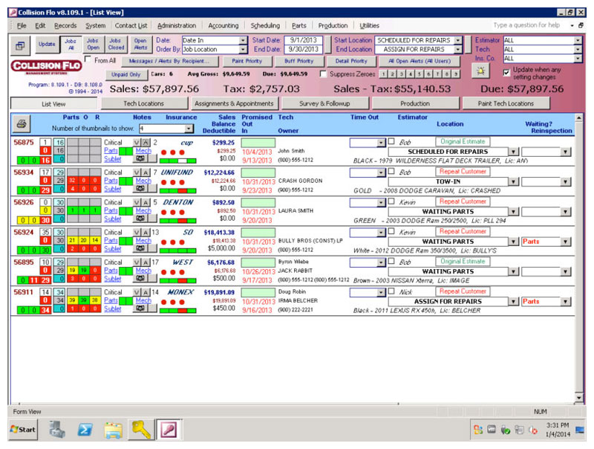Click the red dots indicator for job 56895
The image size is (594, 449).
point(173,272)
